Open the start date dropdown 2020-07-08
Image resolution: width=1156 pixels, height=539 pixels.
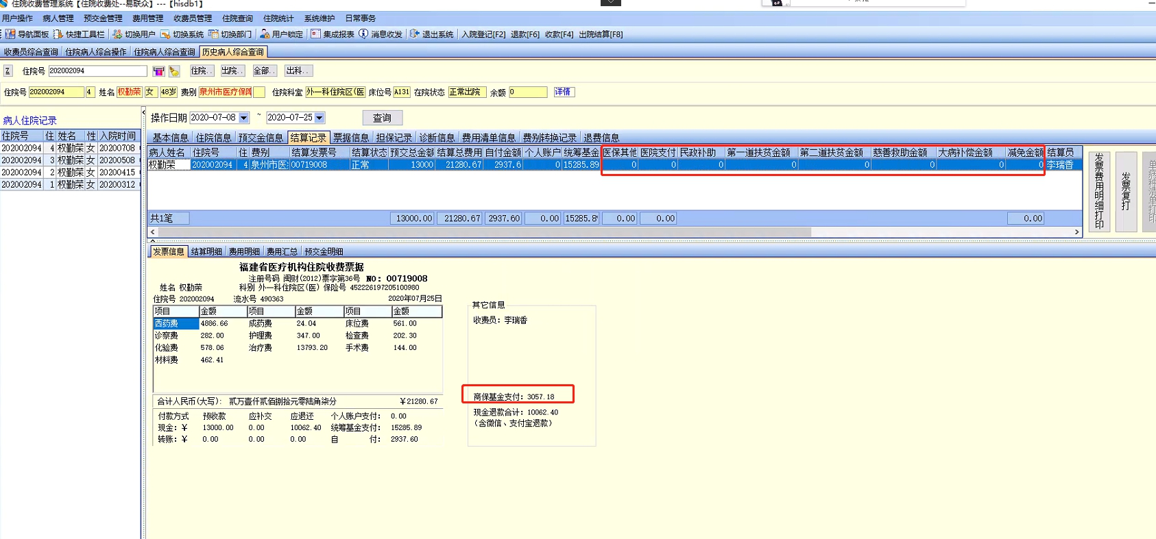click(x=243, y=118)
